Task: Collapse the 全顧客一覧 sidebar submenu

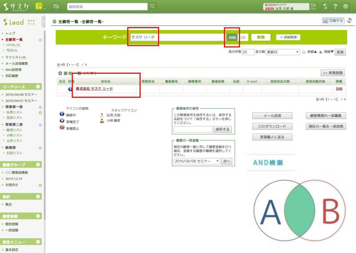Action: (x=40, y=40)
